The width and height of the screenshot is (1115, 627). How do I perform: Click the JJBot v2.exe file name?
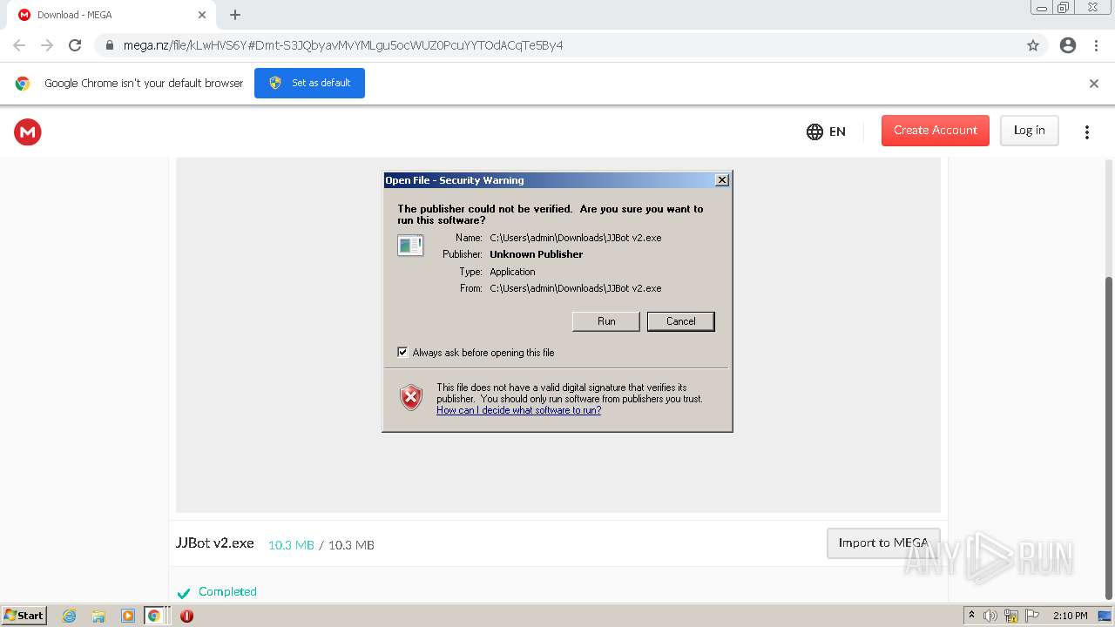[x=215, y=543]
